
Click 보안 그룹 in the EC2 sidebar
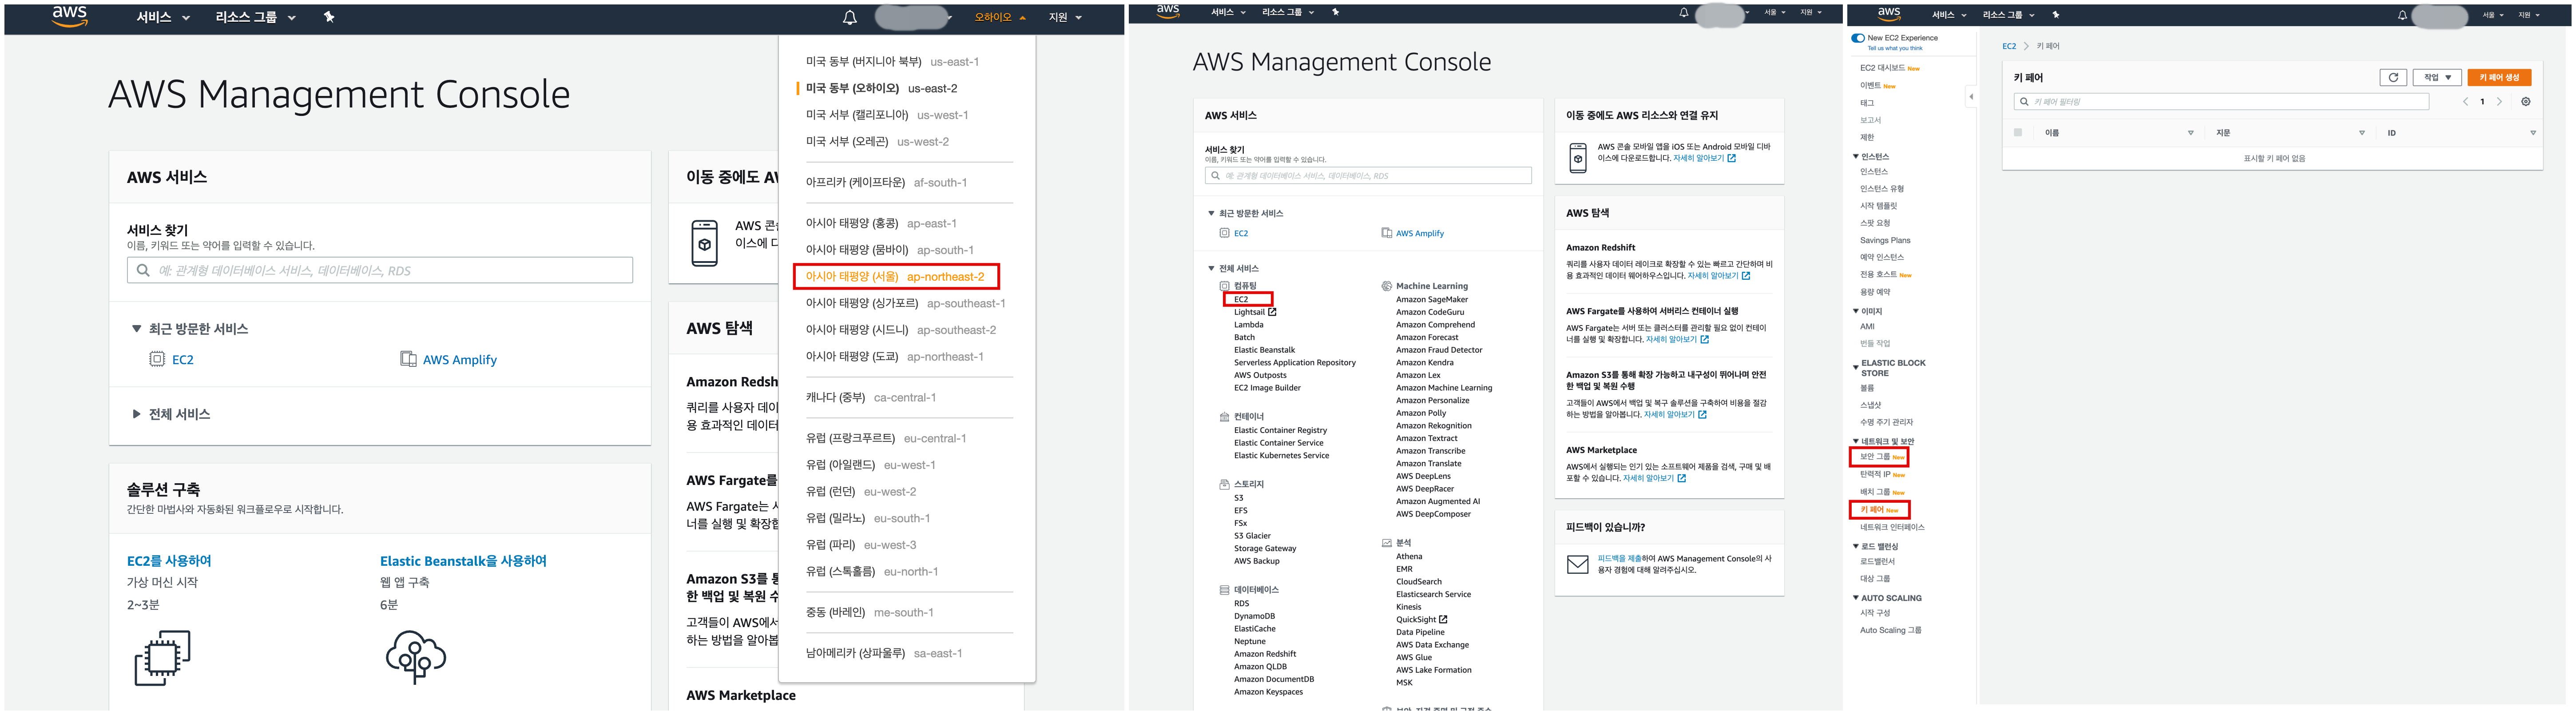coord(1875,457)
